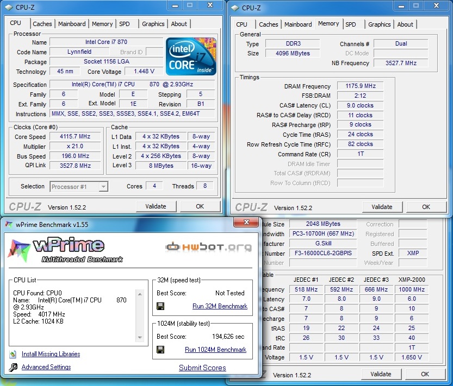Click the icon next to Install Missing Libraries
This screenshot has height=386, width=453.
pos(13,354)
